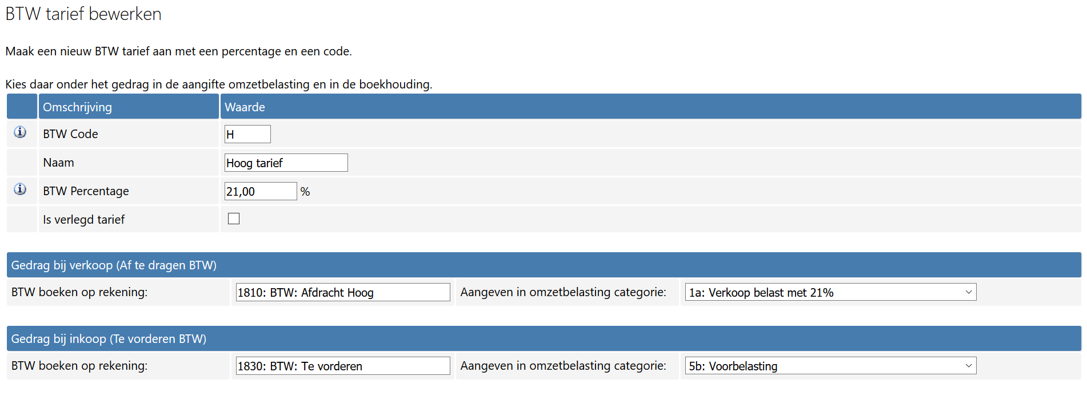Click the percent sign after the percentage field
Screen dimensions: 1087x396
(x=305, y=192)
